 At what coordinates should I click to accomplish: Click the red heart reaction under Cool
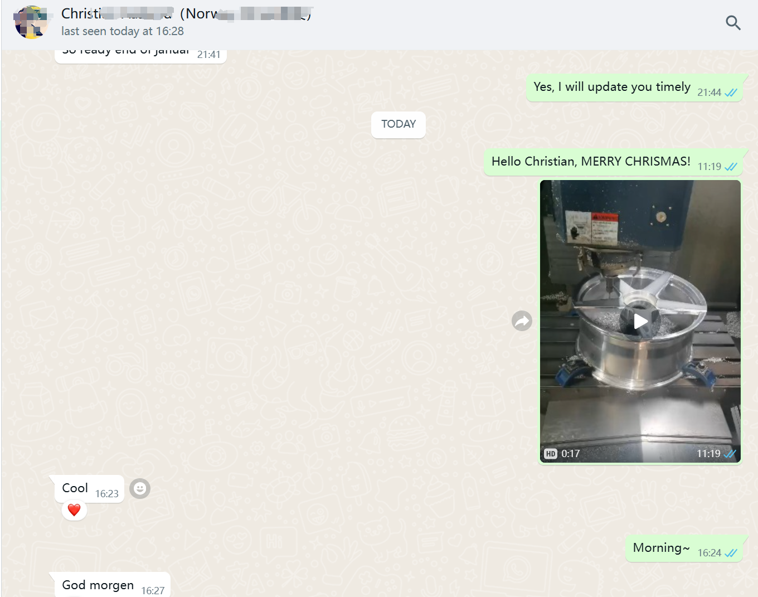pos(74,509)
